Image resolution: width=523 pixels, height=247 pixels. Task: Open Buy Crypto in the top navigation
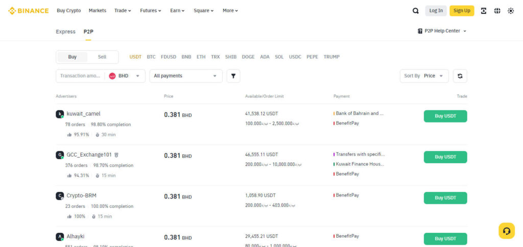point(69,11)
